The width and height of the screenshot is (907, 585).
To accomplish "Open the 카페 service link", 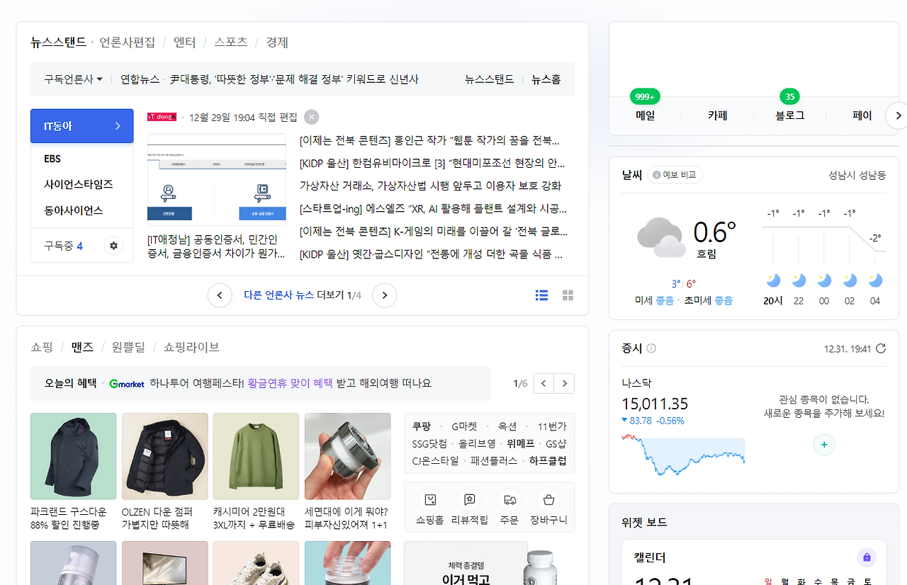I will (718, 115).
